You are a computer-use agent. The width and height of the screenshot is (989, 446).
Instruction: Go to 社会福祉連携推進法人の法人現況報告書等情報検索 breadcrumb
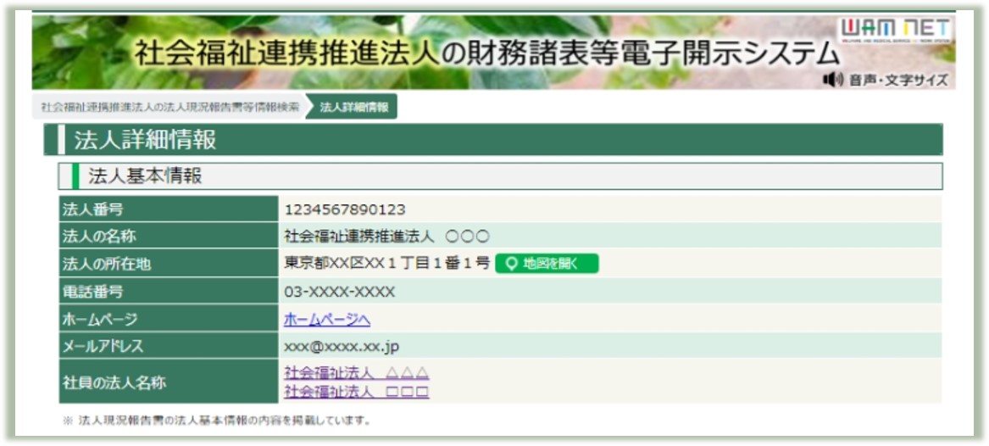tap(169, 107)
